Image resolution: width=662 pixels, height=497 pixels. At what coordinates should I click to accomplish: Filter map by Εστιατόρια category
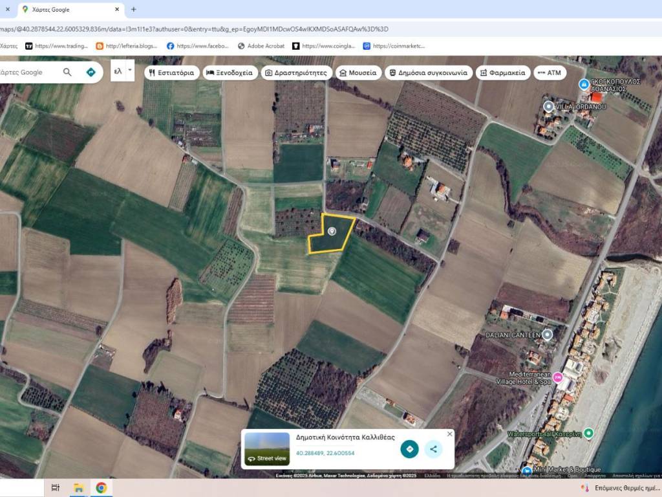point(171,72)
